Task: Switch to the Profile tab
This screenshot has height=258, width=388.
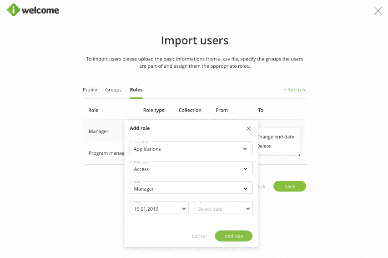Action: (90, 90)
